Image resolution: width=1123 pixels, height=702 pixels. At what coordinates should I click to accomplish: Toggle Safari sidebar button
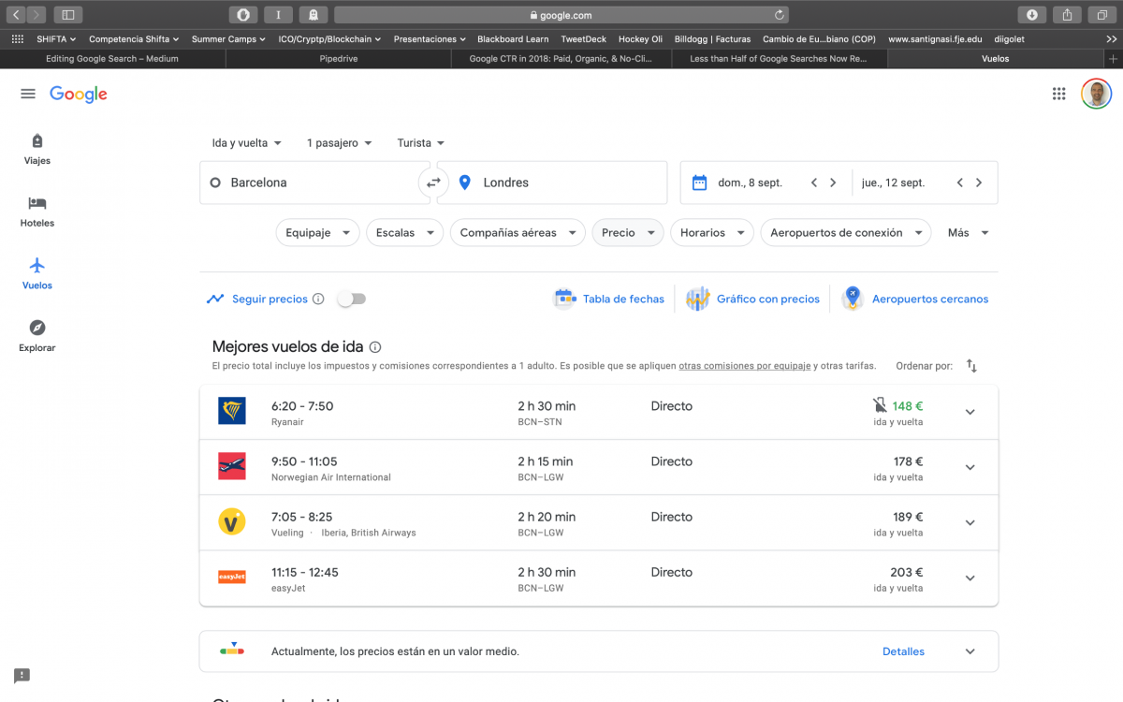(67, 15)
